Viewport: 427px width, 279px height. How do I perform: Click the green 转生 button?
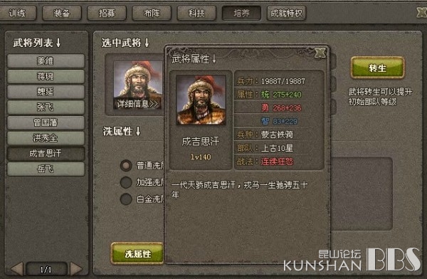pos(377,68)
